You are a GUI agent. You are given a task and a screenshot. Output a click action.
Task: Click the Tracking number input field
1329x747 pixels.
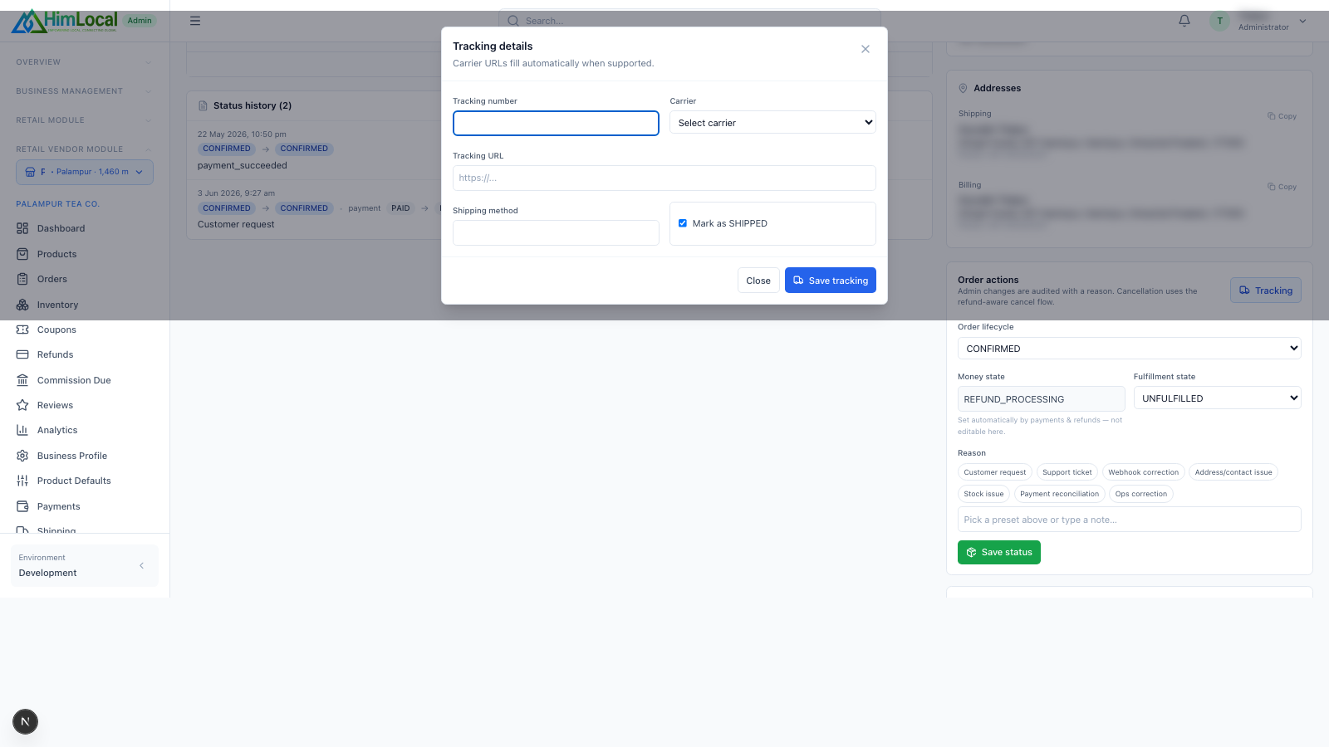tap(556, 123)
